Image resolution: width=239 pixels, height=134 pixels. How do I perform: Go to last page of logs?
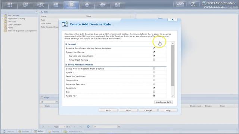[81, 127]
